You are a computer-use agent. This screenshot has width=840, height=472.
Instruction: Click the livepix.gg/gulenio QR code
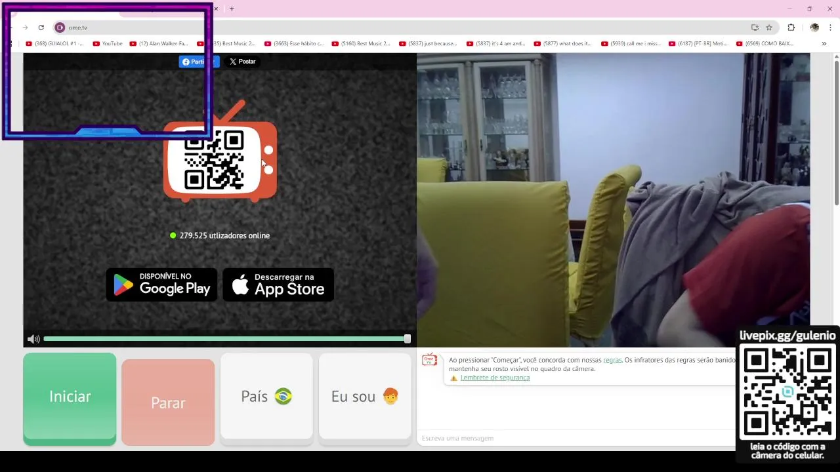pos(787,393)
